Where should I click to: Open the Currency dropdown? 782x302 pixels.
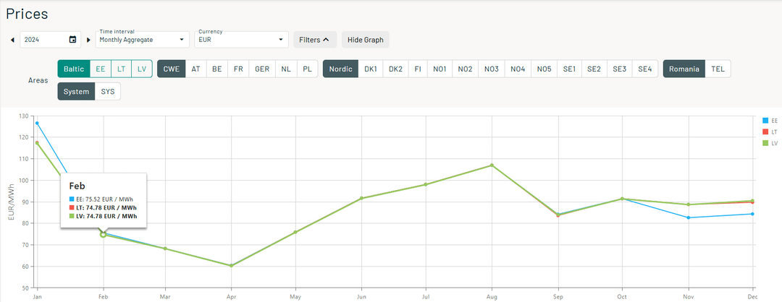tap(241, 40)
